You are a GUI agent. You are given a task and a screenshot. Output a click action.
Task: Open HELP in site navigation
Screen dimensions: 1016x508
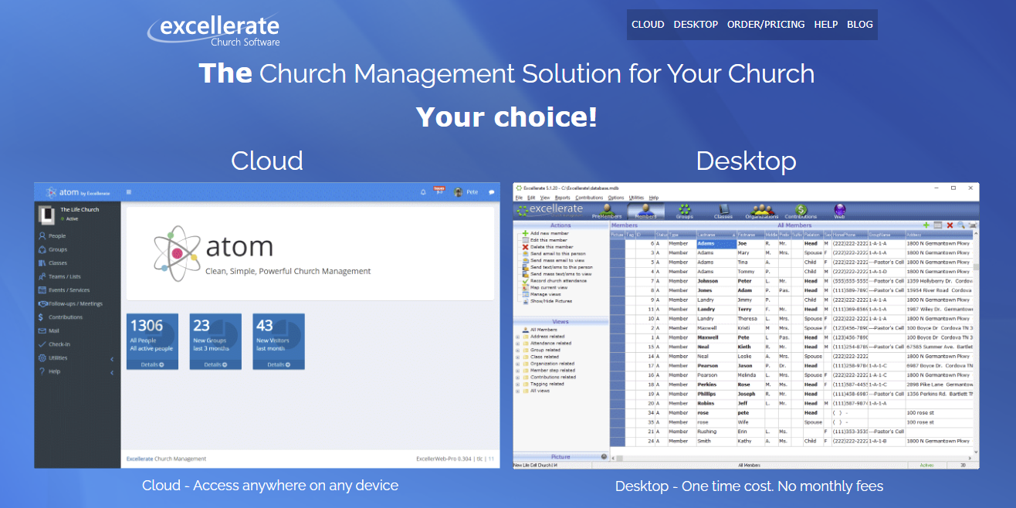pyautogui.click(x=826, y=25)
